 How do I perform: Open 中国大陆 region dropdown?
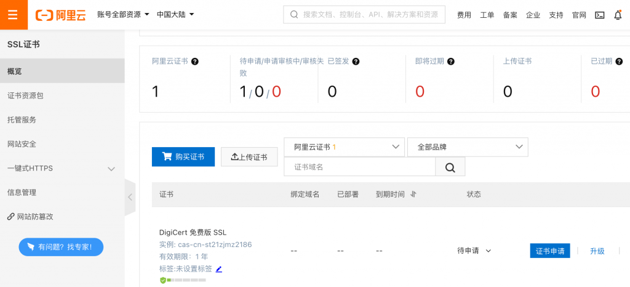point(175,14)
